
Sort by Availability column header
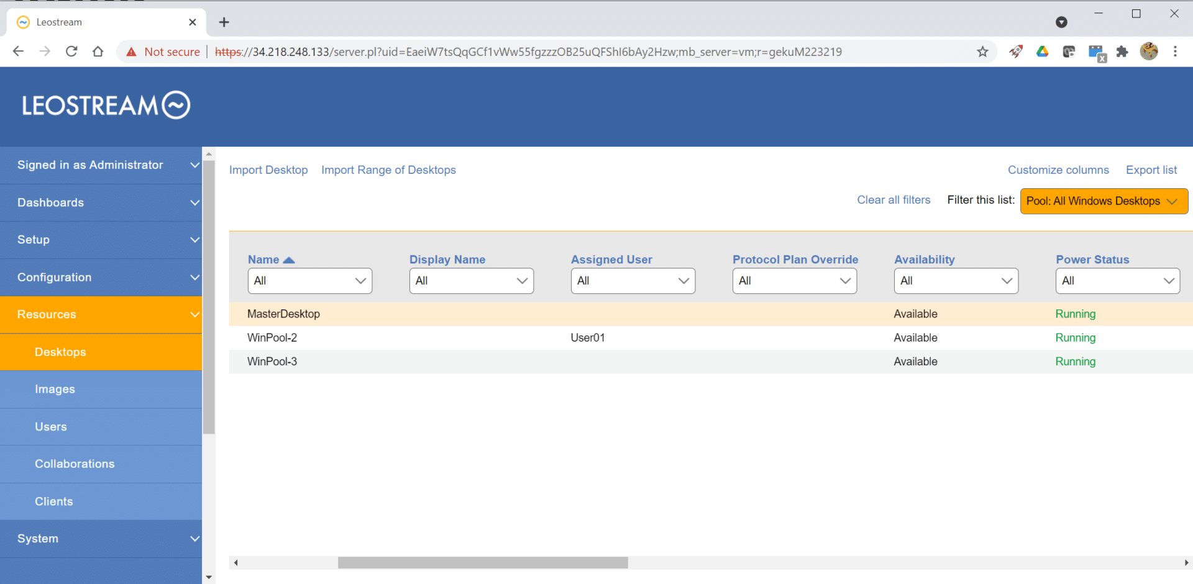(925, 260)
